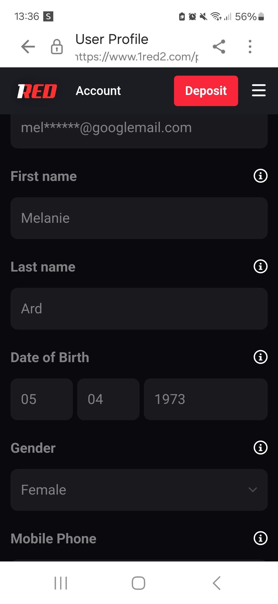Tap the browser back arrow icon

(28, 47)
